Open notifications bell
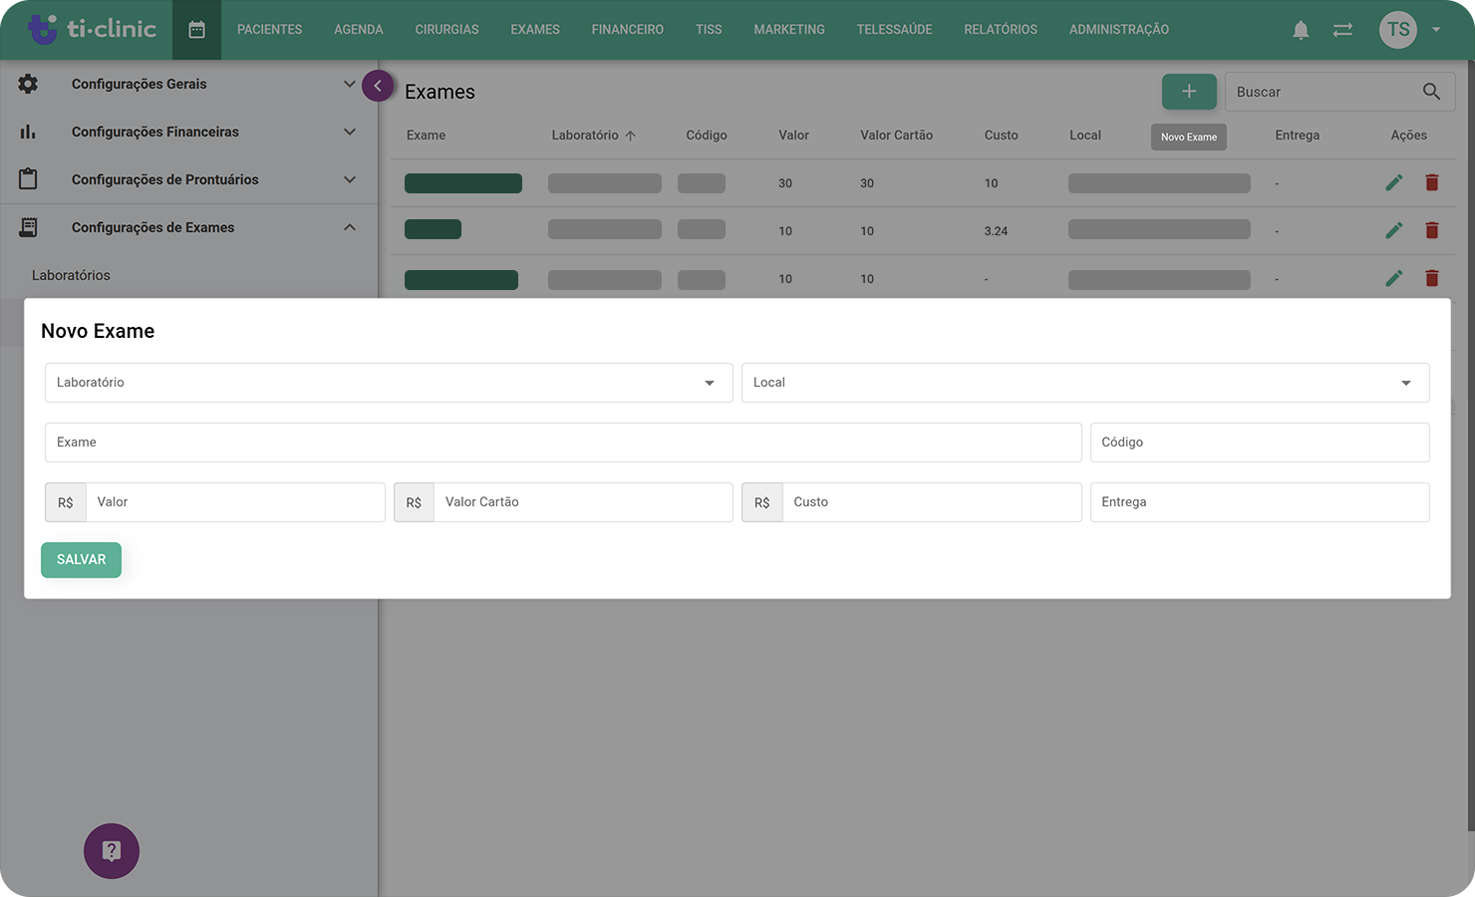This screenshot has height=897, width=1475. point(1301,30)
